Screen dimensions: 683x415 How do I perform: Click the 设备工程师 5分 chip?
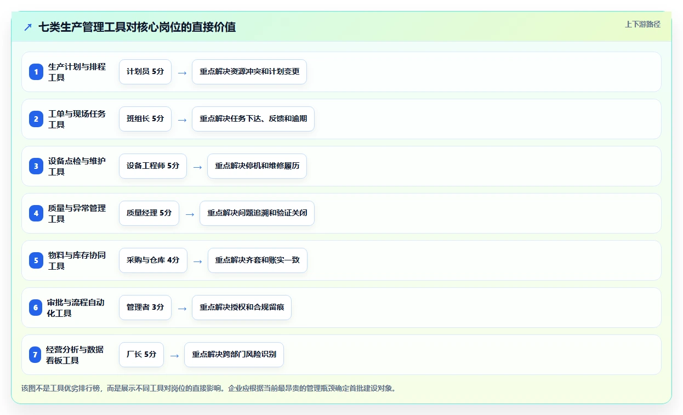153,166
